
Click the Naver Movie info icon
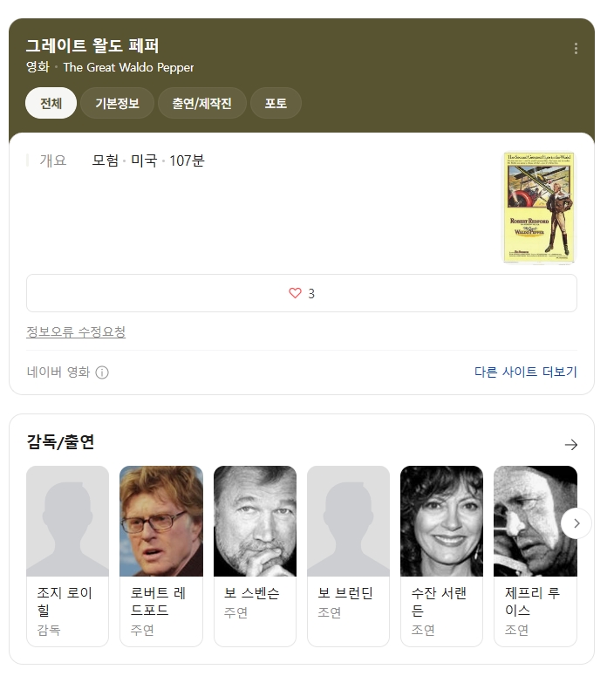click(x=102, y=372)
